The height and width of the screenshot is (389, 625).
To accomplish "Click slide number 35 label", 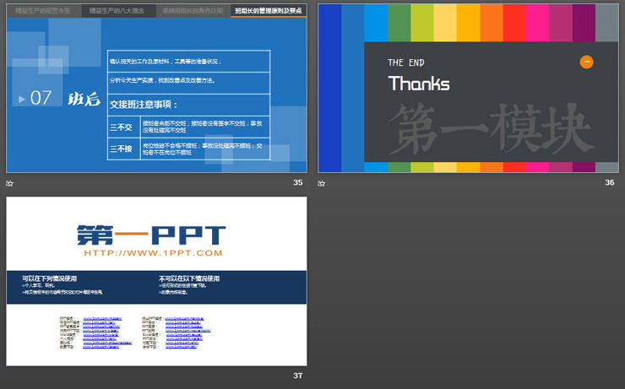I will pos(298,182).
